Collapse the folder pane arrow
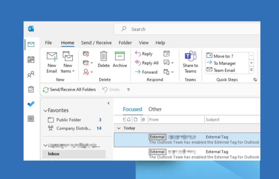The image size is (279, 179). click(108, 103)
